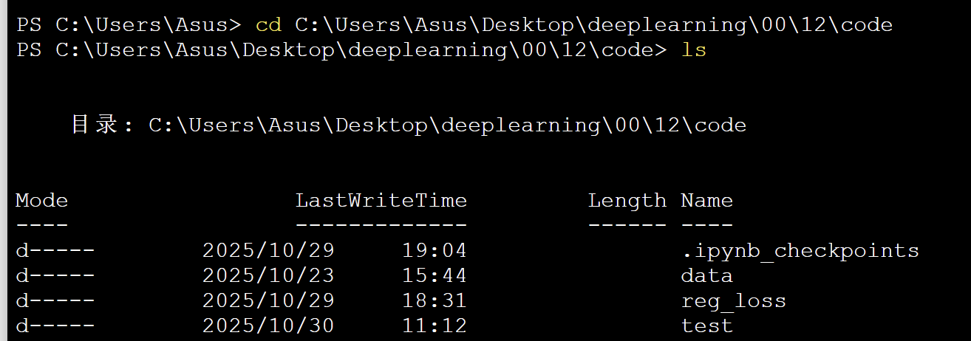Click the 15:44 timestamp entry
The width and height of the screenshot is (971, 341).
pyautogui.click(x=435, y=276)
